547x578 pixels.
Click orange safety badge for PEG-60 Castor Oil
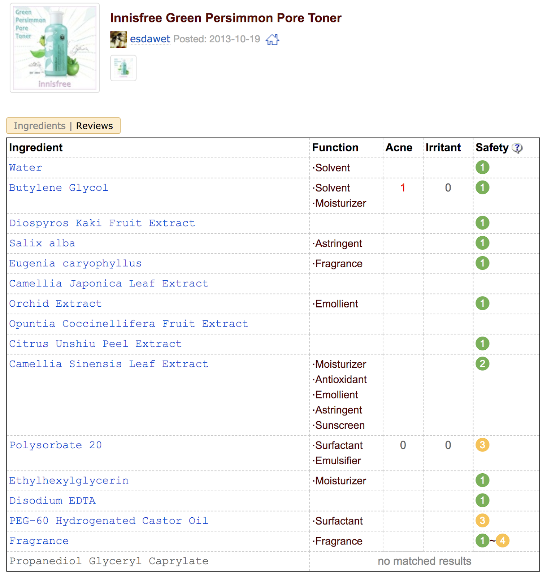click(482, 520)
